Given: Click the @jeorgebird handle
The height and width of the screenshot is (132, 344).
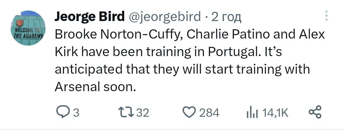Looking at the screenshot, I should (164, 17).
